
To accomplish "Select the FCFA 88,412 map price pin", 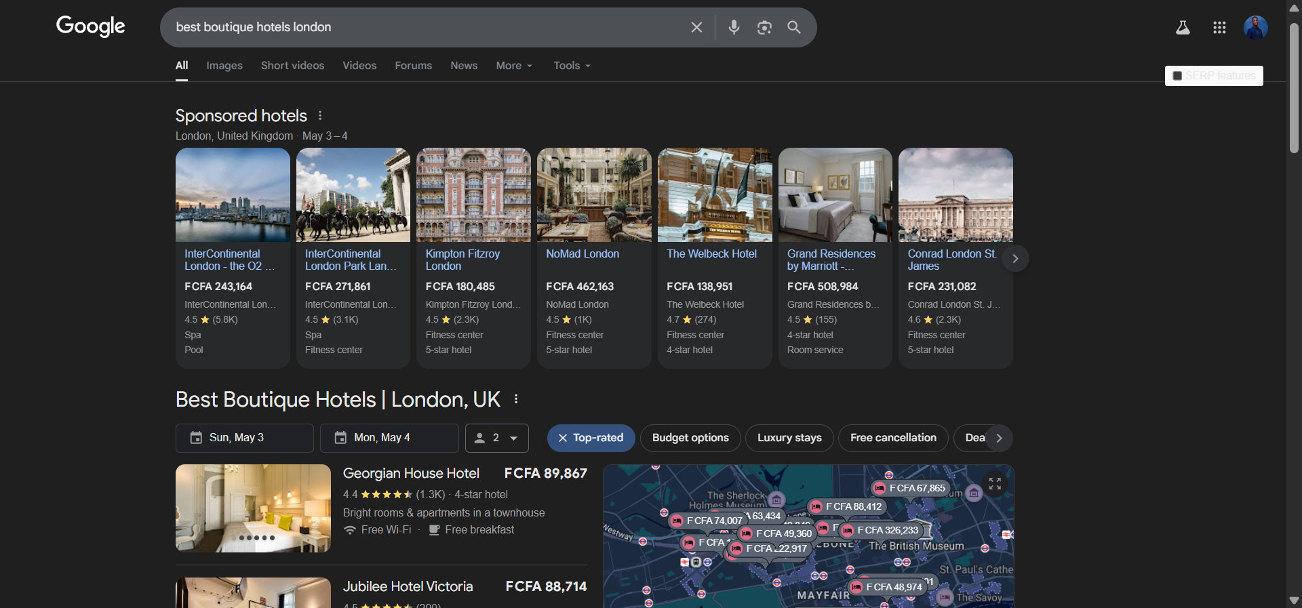I will click(846, 506).
